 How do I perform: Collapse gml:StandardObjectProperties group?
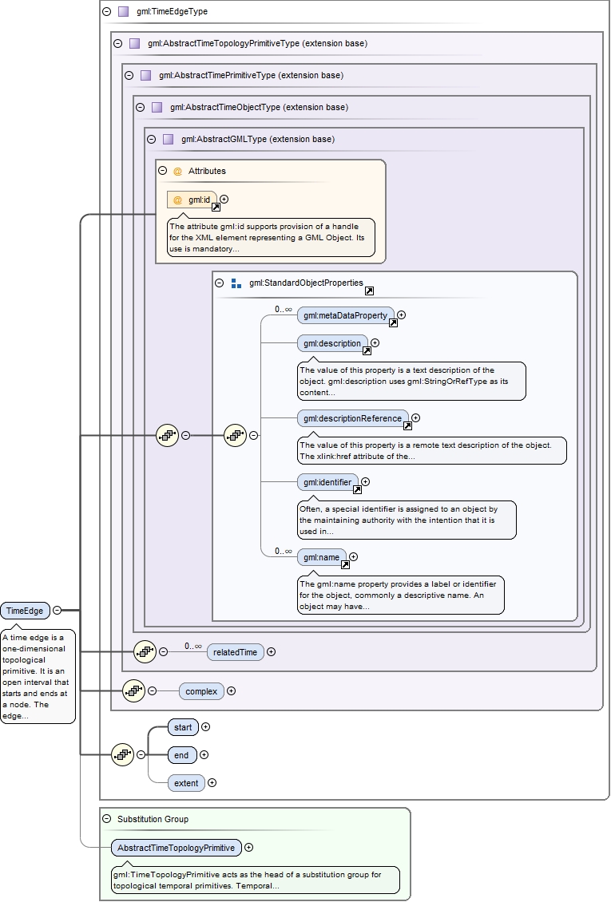point(219,283)
